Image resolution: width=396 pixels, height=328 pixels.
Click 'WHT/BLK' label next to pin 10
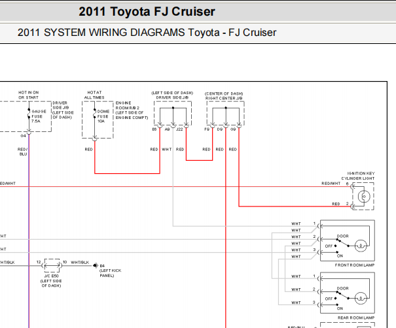pos(80,263)
